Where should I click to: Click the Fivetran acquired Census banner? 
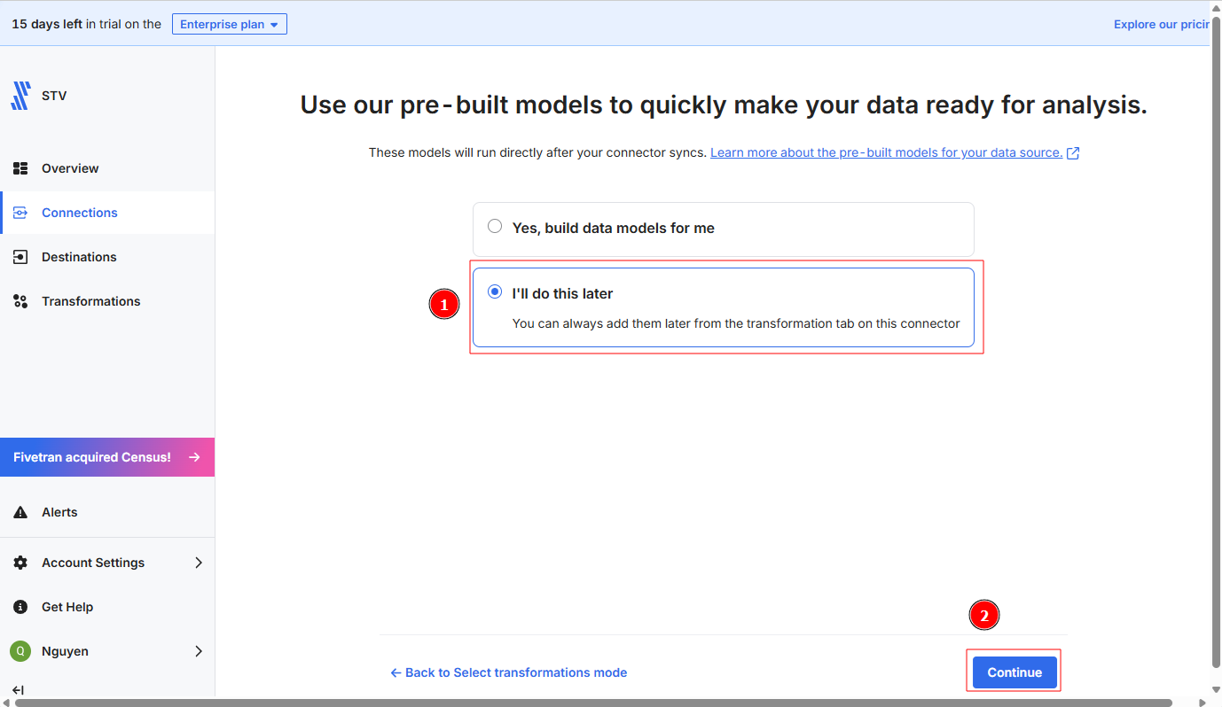pyautogui.click(x=106, y=457)
